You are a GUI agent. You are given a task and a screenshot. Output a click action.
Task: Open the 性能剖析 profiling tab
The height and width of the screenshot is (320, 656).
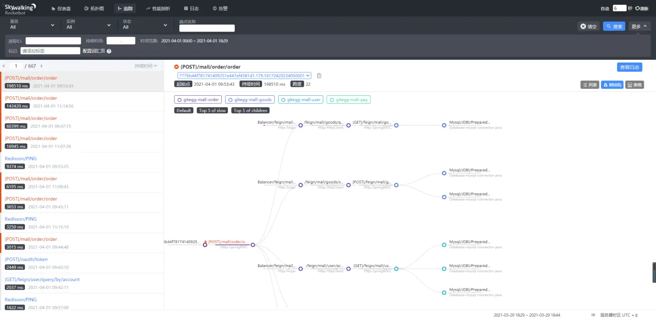158,8
